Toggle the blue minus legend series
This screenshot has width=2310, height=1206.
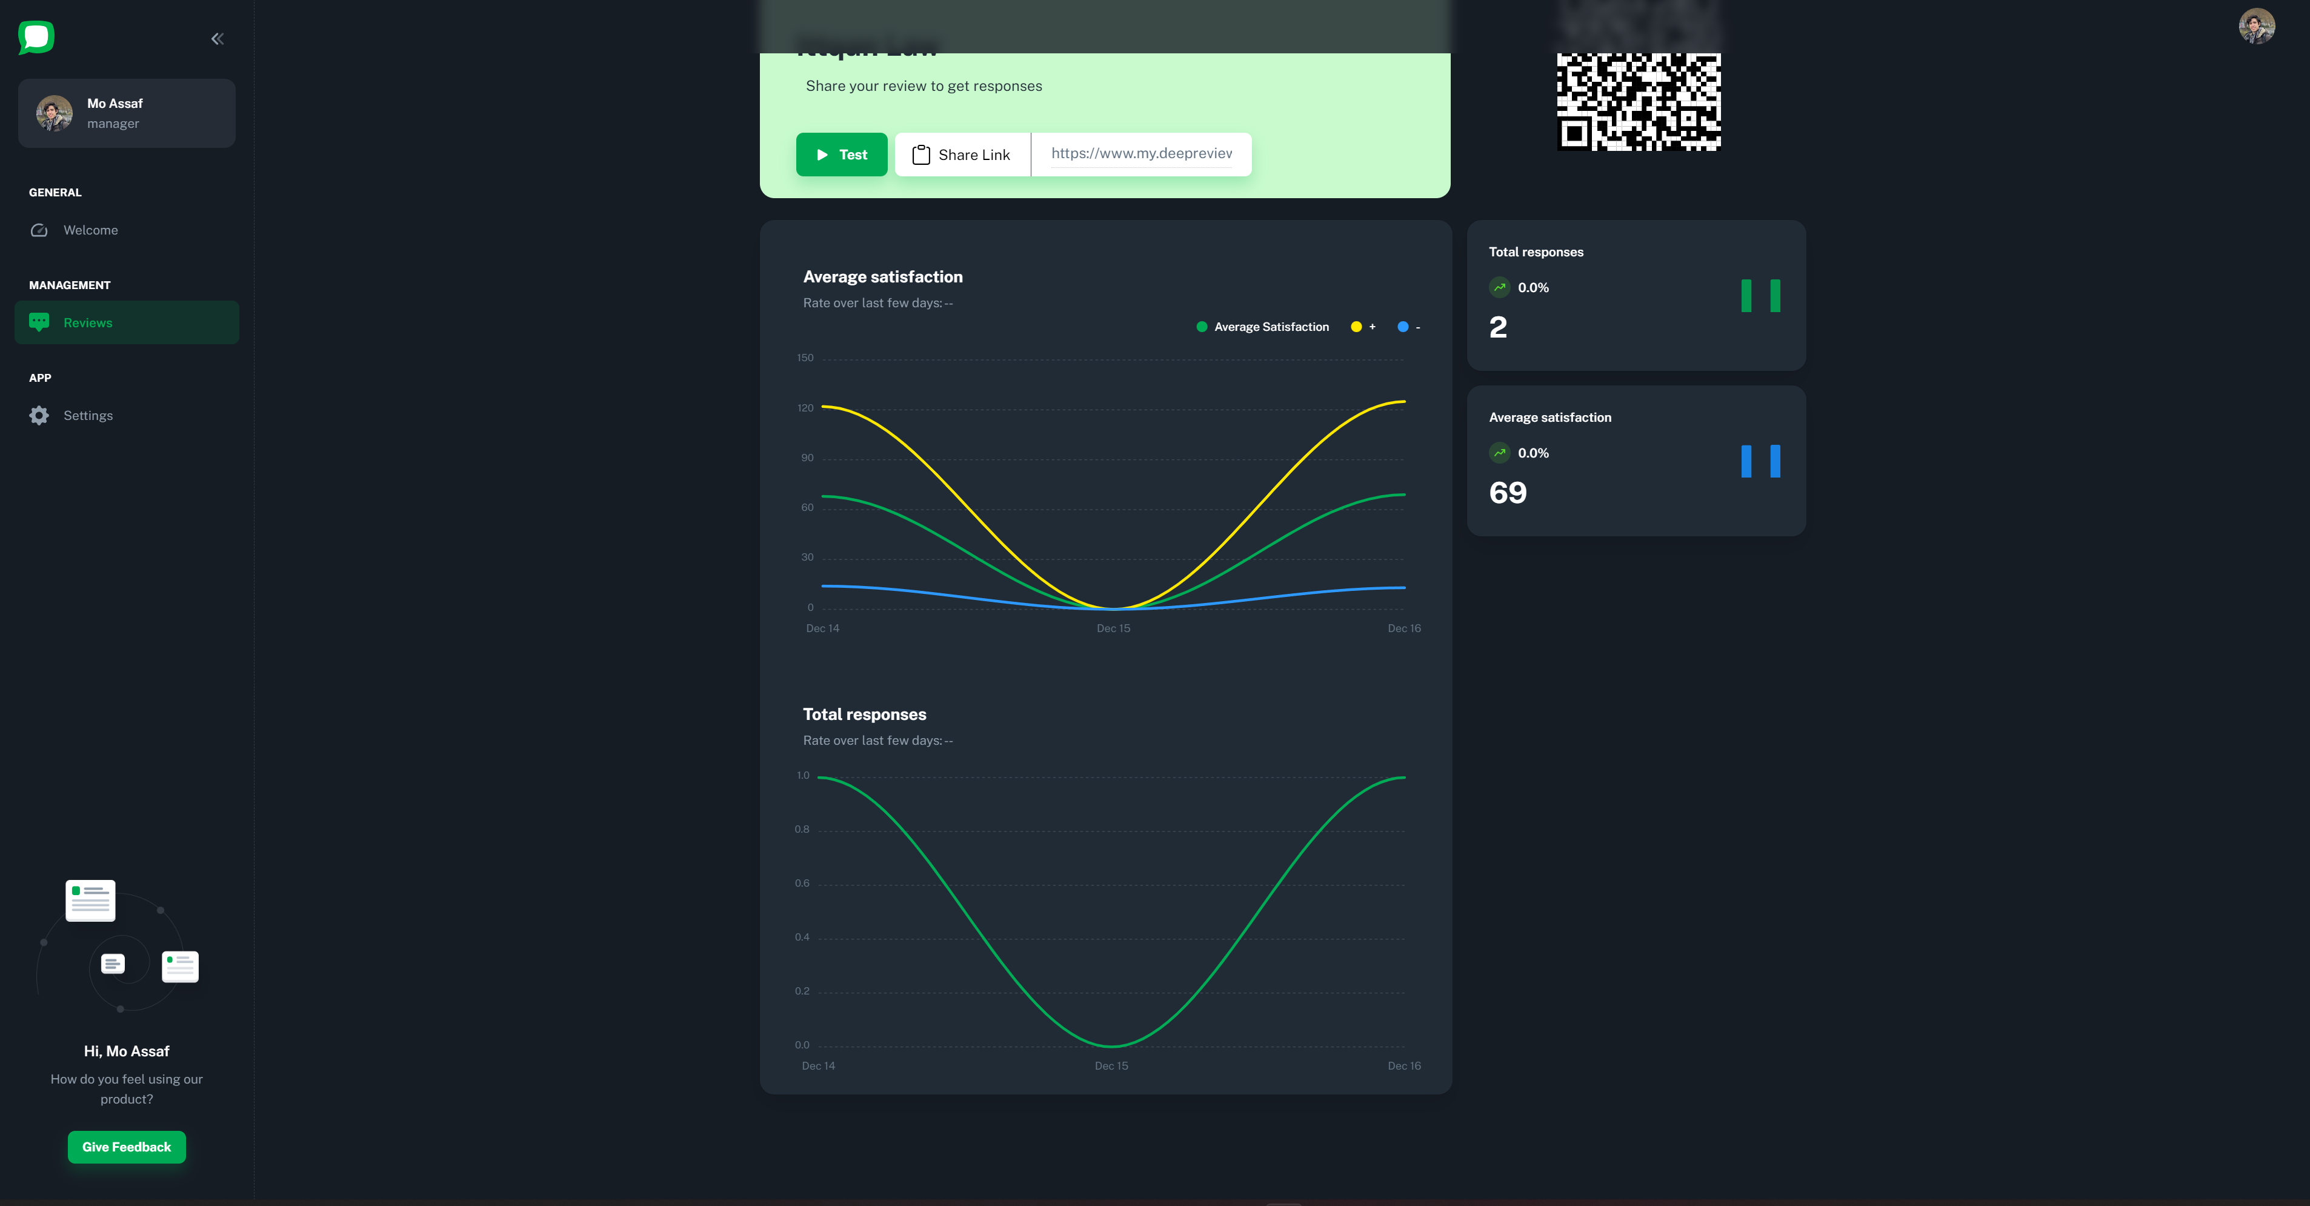pos(1409,327)
